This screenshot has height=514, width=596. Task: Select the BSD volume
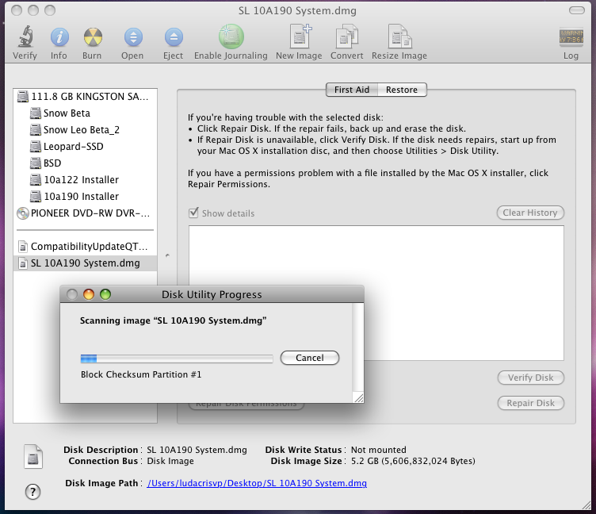click(85, 163)
